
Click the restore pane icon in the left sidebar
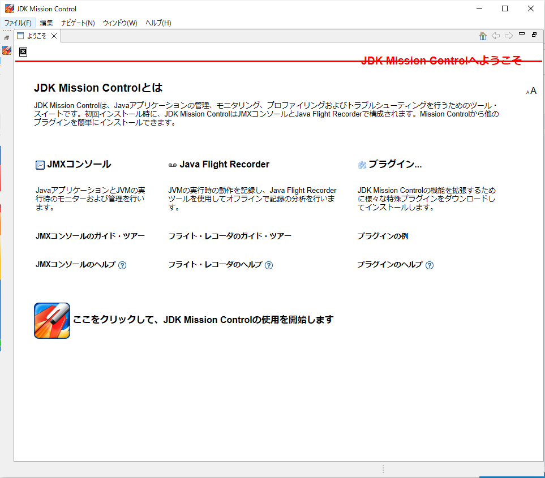coord(6,37)
